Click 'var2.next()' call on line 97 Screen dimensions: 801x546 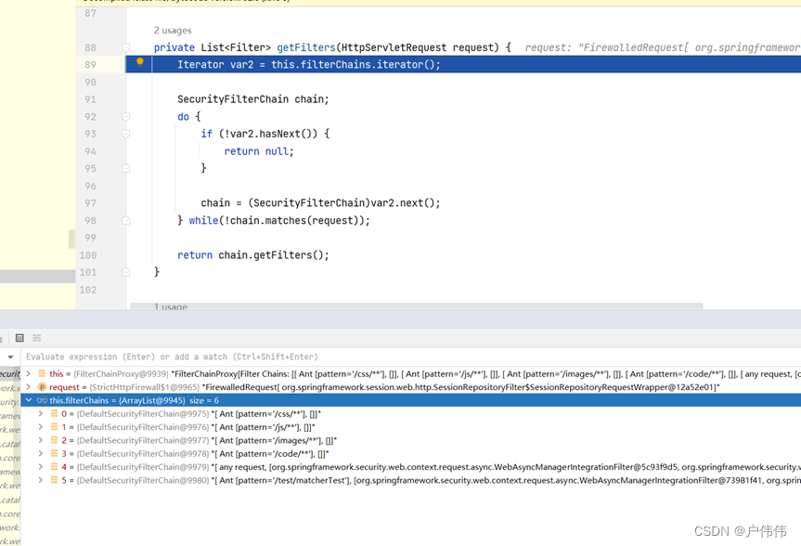coord(403,203)
